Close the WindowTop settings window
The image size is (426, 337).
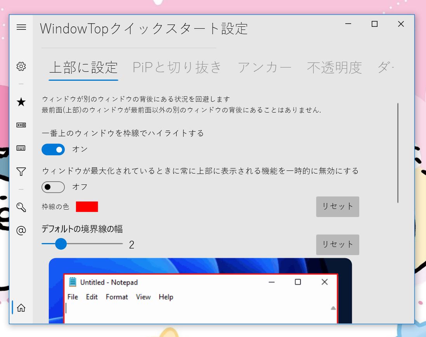401,24
